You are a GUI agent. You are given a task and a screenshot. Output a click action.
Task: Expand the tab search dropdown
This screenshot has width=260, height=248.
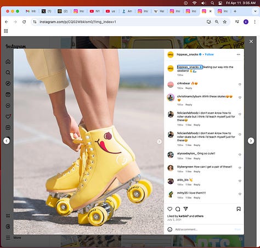point(255,12)
